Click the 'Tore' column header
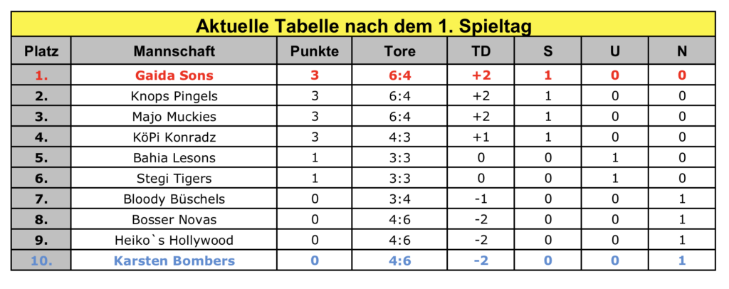 pyautogui.click(x=400, y=51)
